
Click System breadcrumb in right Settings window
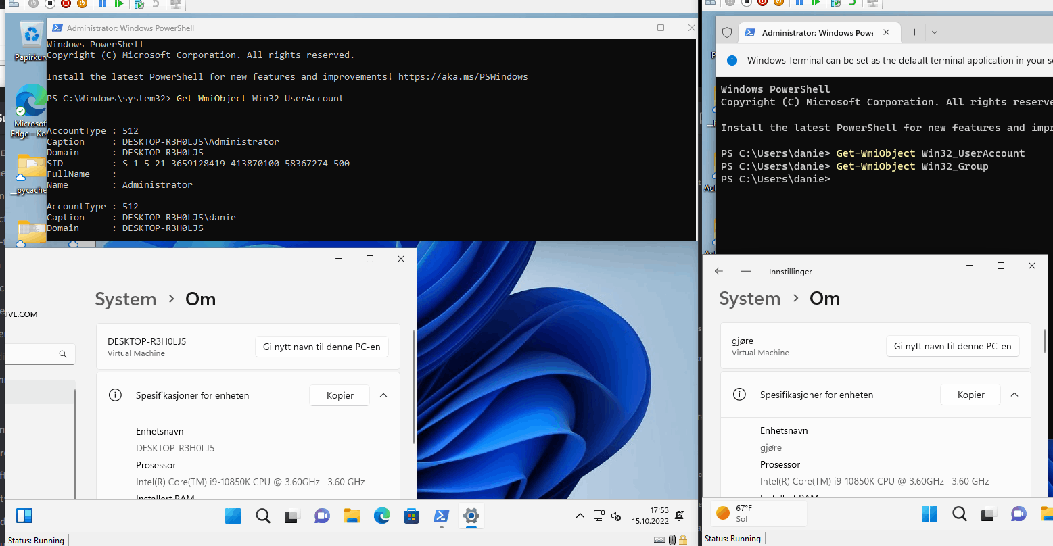click(749, 299)
